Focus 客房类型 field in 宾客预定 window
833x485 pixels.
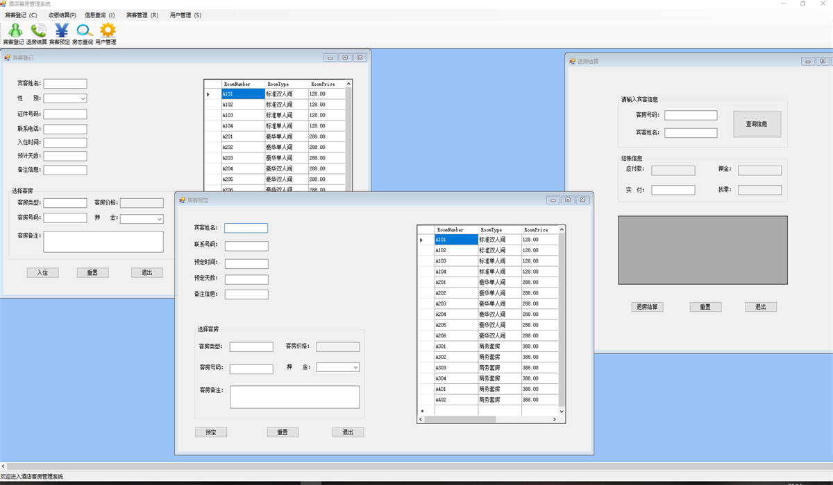click(251, 347)
